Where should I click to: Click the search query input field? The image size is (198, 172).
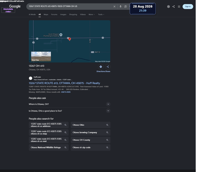[x=70, y=6]
